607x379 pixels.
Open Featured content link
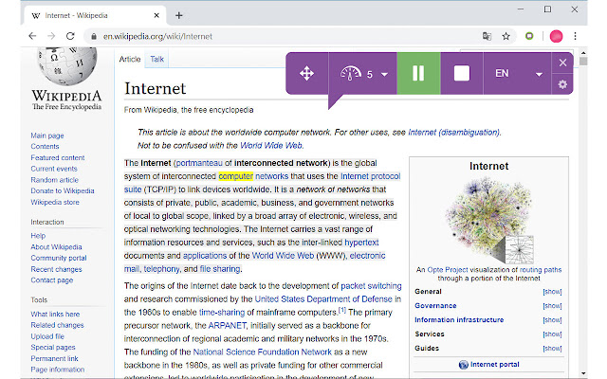(x=58, y=158)
